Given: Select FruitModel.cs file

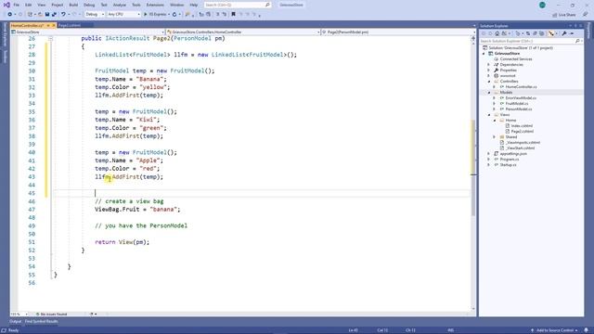Looking at the screenshot, I should tap(517, 103).
